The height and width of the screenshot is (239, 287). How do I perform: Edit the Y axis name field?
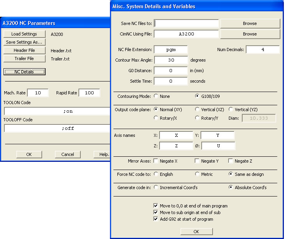pos(218,135)
